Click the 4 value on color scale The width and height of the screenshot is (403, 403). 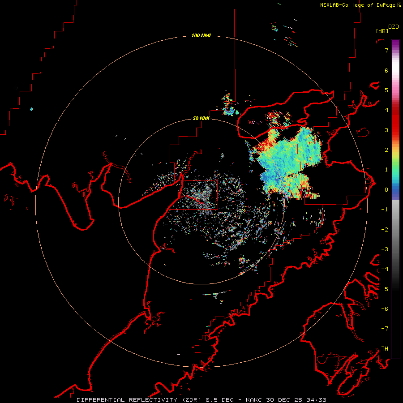coord(386,110)
